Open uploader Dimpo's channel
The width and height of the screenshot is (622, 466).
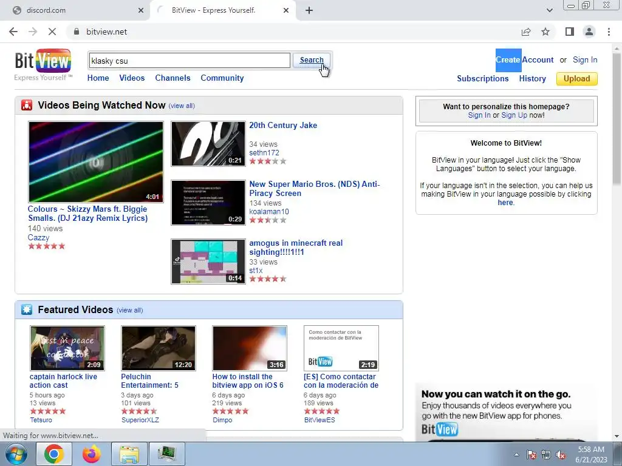point(222,420)
